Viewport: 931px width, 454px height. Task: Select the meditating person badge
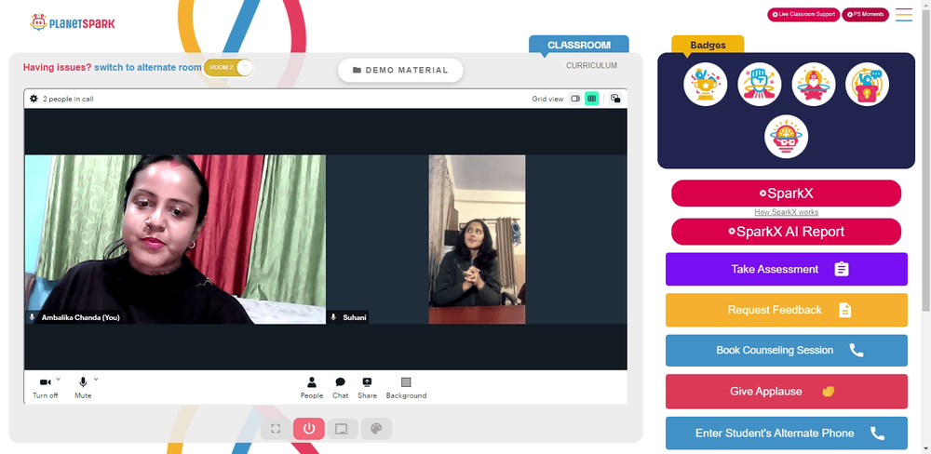(814, 85)
